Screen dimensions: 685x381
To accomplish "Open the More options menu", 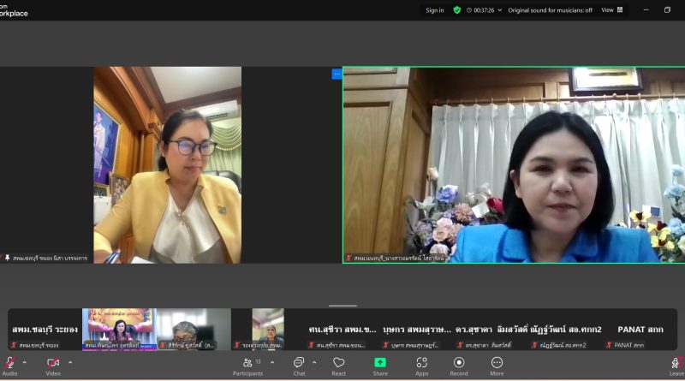I will coord(497,363).
